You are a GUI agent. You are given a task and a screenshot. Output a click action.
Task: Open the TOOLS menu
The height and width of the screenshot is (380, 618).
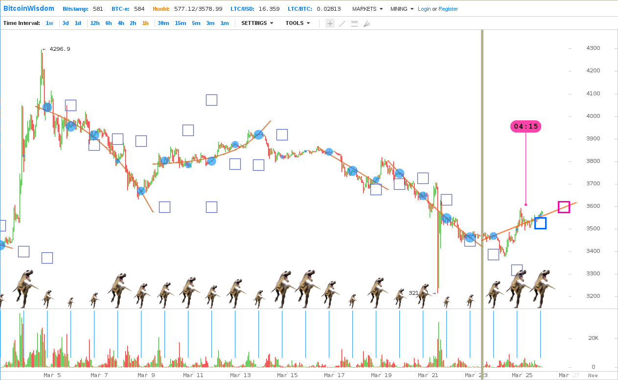[298, 23]
